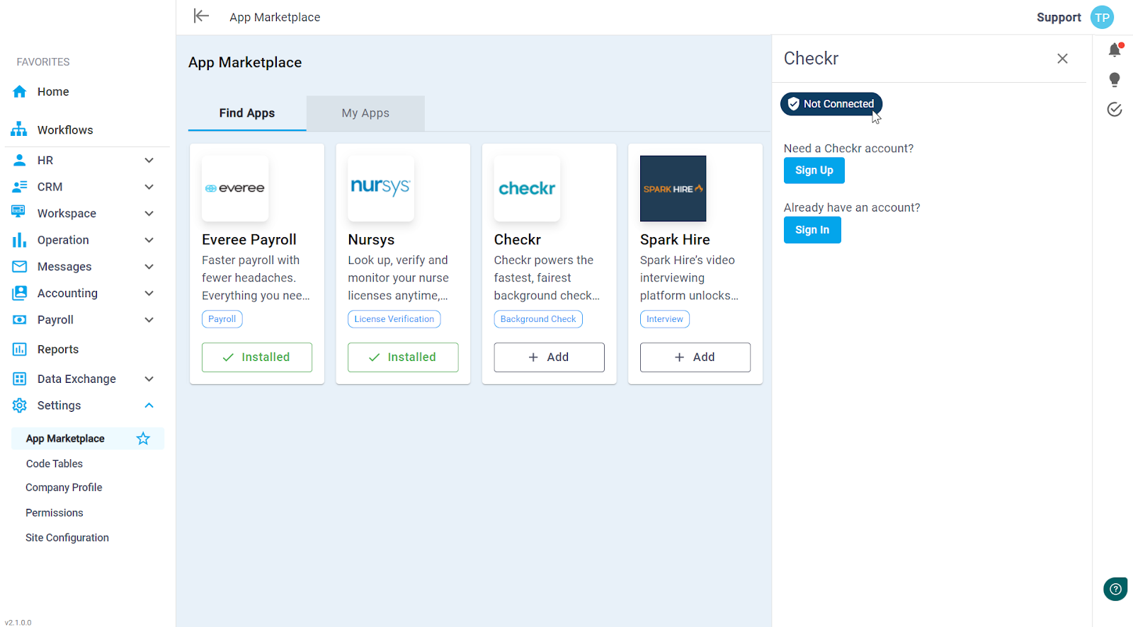Screen dimensions: 1133x627
Task: Select the Find Apps tab
Action: tap(247, 113)
